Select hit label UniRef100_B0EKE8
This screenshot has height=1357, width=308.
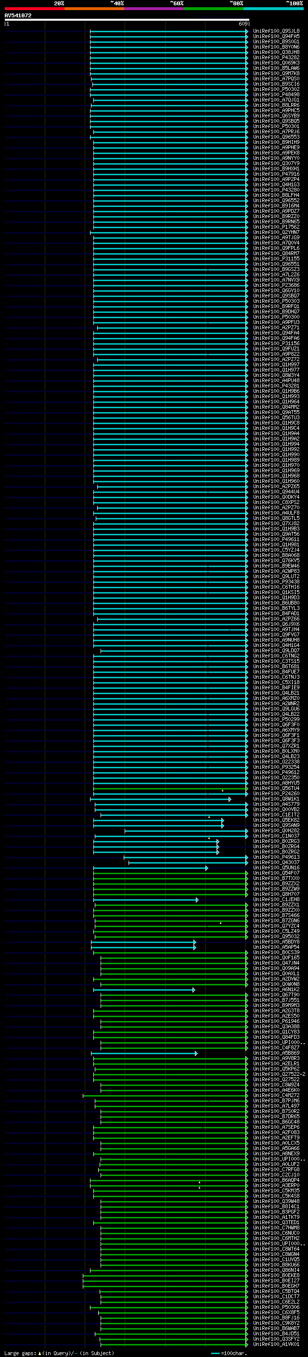click(276, 1275)
